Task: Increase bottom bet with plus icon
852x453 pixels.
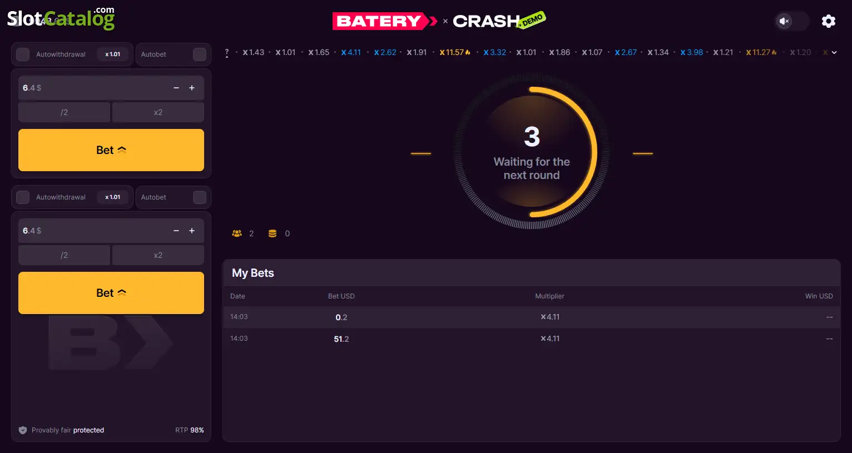Action: (x=192, y=231)
